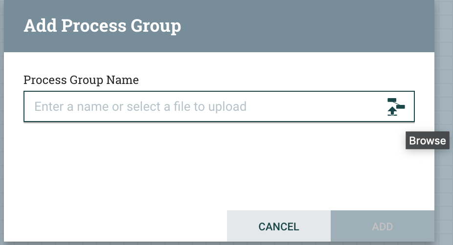Click the "Add Process Group" dialog title
453x245 pixels.
102,26
